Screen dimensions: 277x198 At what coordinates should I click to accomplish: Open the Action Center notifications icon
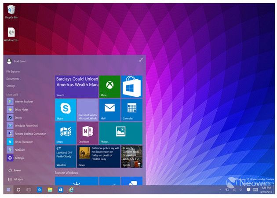(248, 190)
